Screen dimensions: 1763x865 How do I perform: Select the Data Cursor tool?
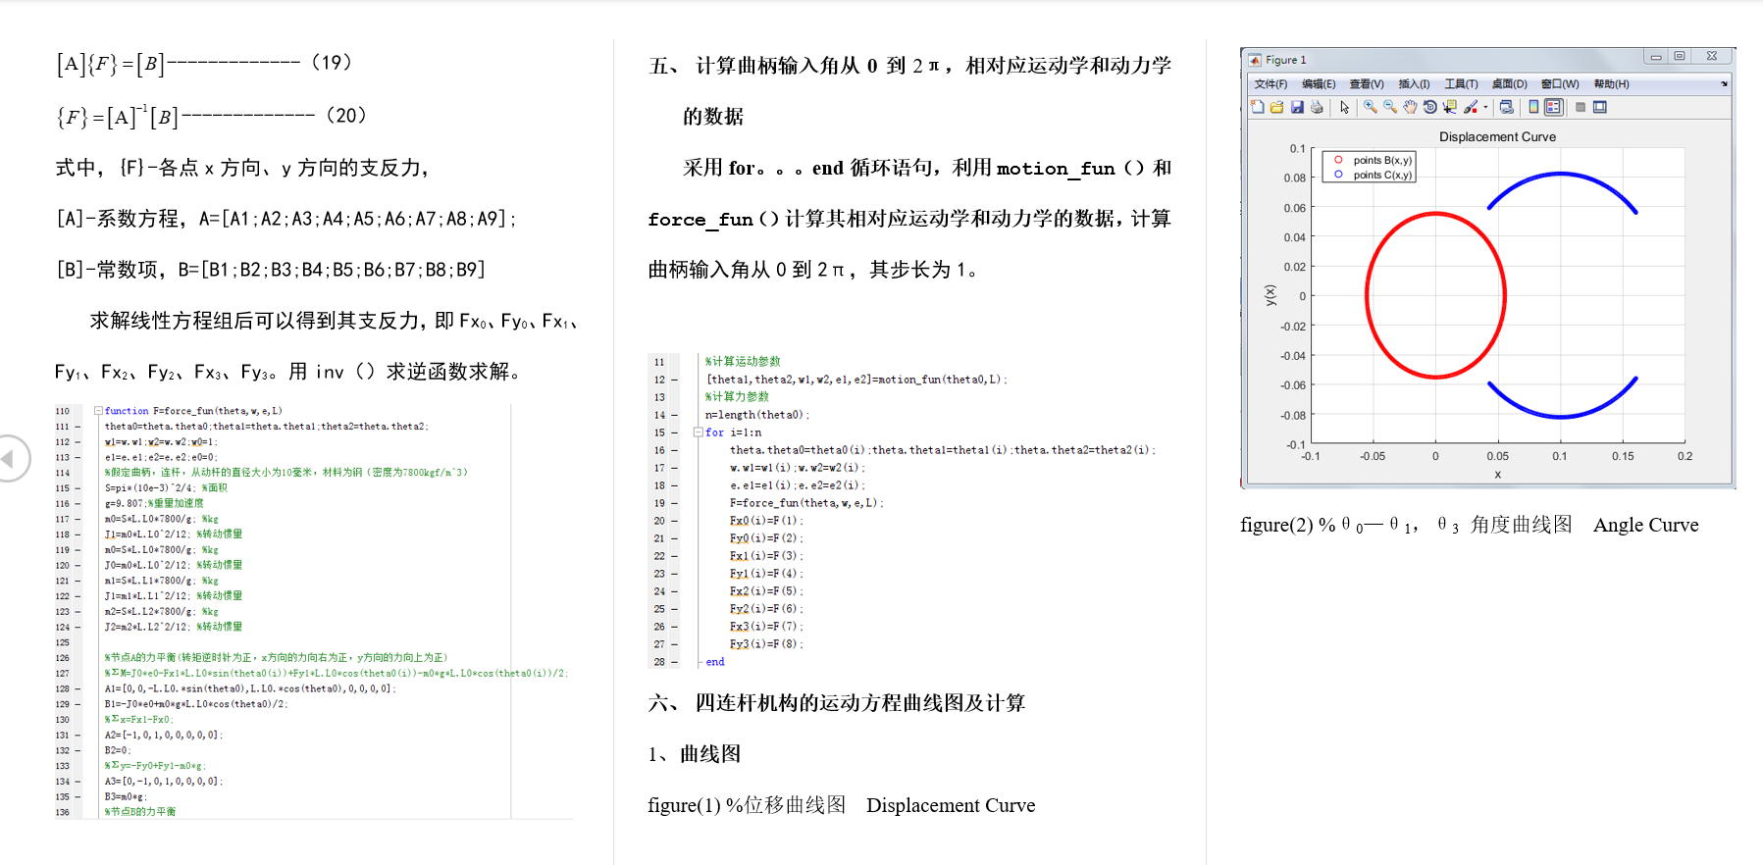tap(1449, 107)
